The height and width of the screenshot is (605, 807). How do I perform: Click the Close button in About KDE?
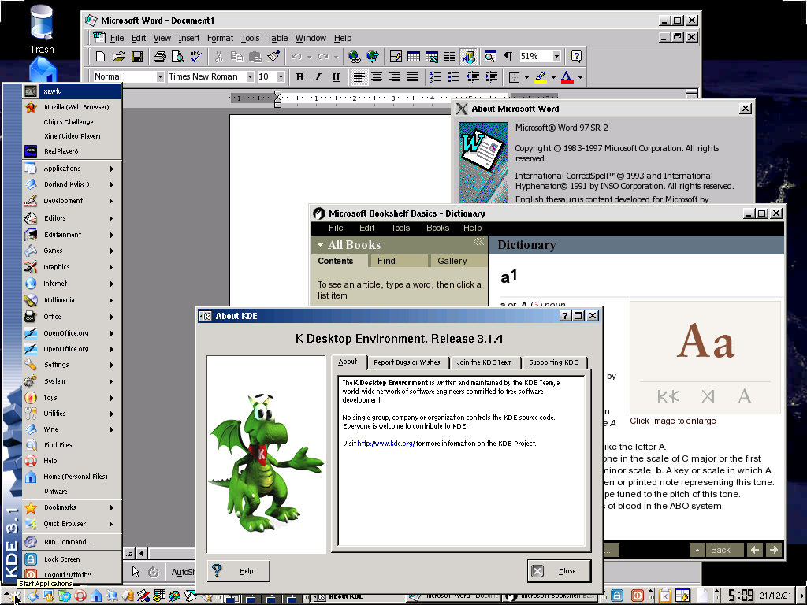click(x=559, y=571)
